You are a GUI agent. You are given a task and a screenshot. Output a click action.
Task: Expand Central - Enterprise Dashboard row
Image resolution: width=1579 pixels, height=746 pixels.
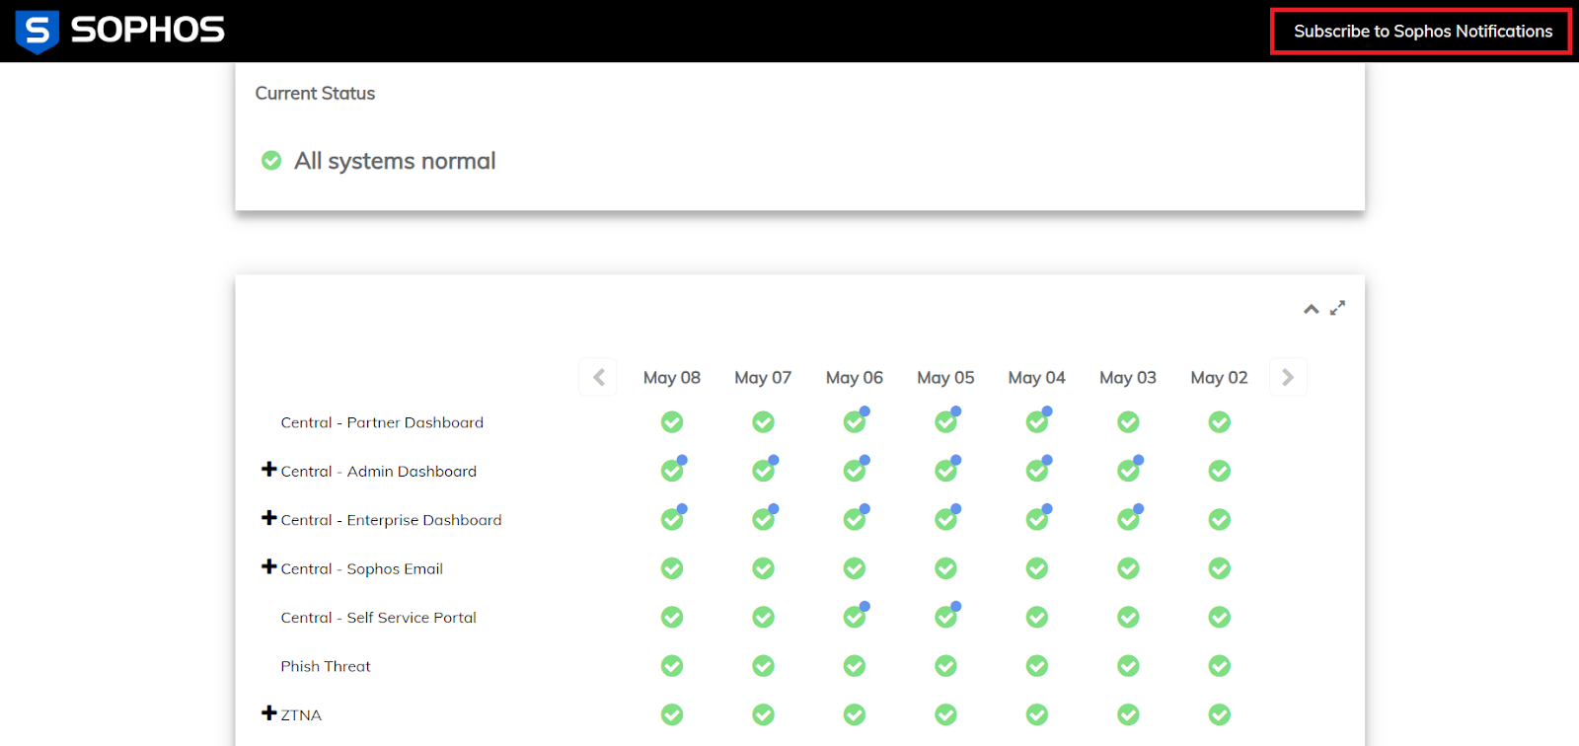[x=268, y=518]
